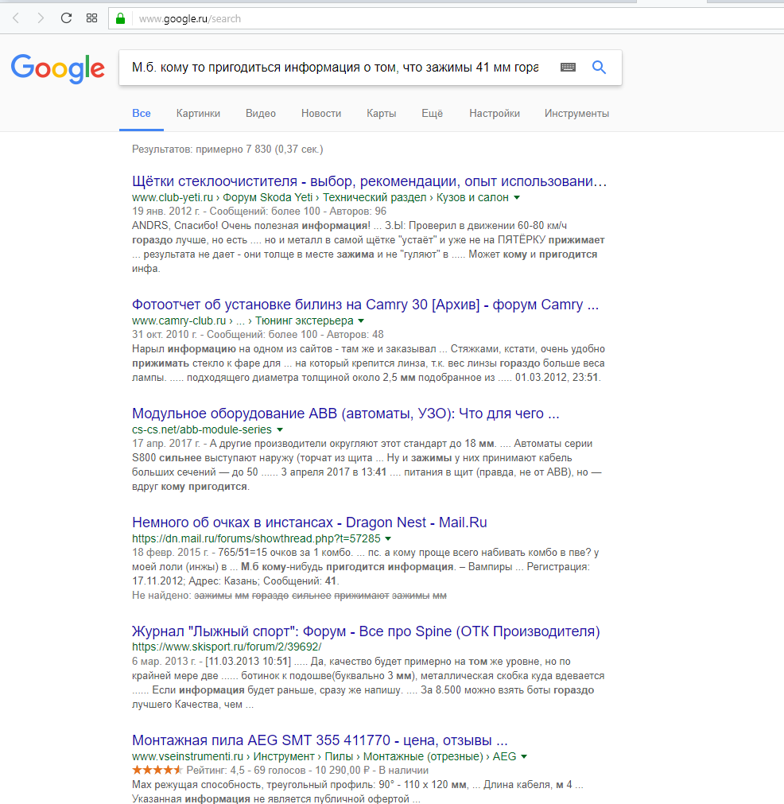Reload the page with refresh icon
Viewport: 784px width, 804px height.
coord(66,18)
